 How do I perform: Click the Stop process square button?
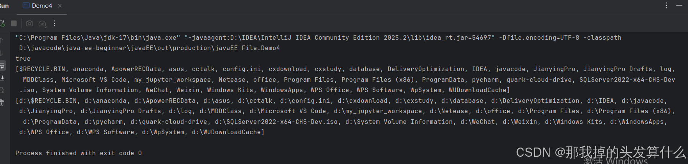point(14,23)
